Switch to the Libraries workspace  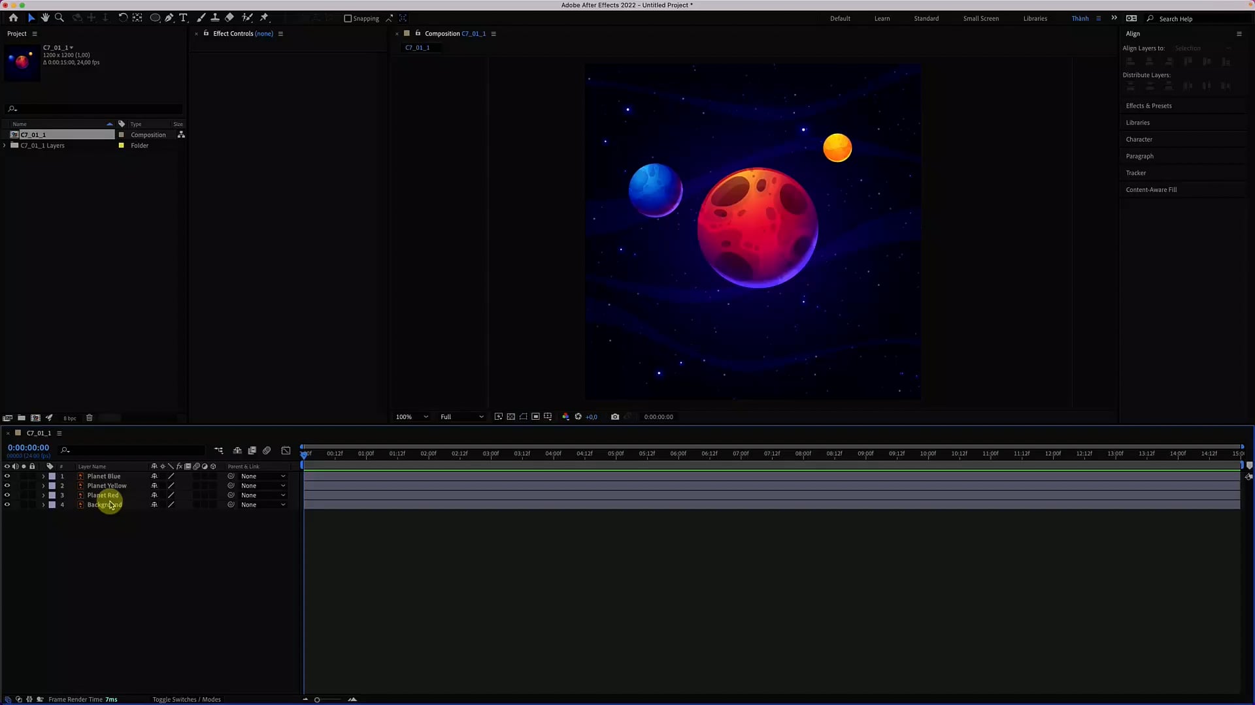(1035, 18)
